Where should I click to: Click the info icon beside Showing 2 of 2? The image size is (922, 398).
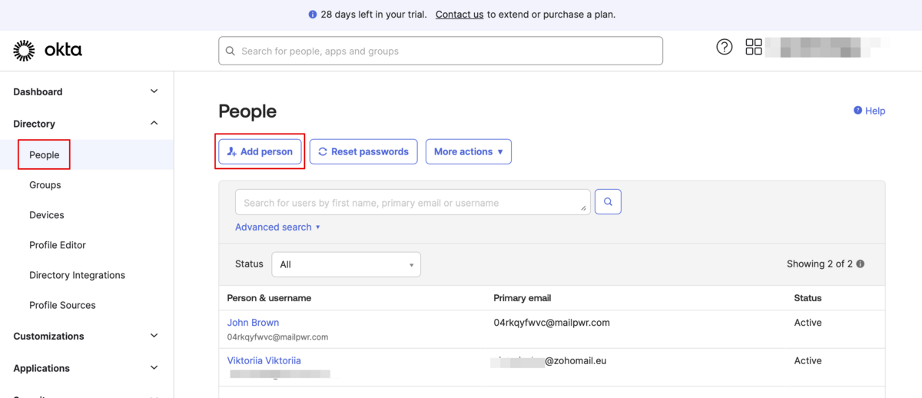point(861,264)
